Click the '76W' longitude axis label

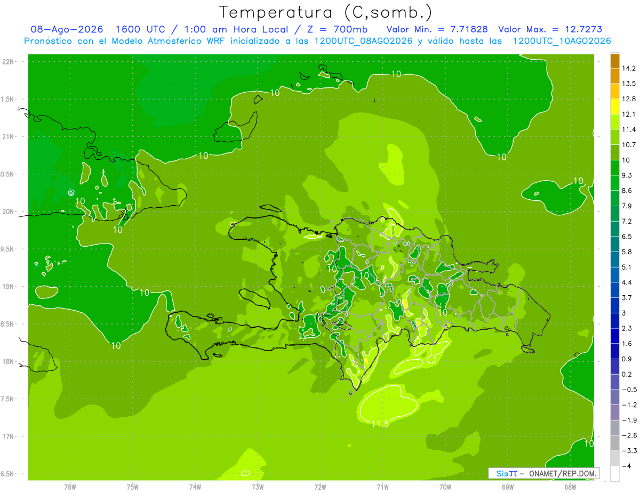pyautogui.click(x=70, y=487)
